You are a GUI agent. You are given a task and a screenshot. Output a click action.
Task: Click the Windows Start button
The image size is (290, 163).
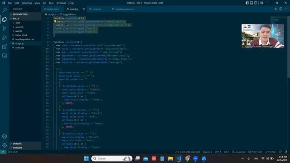point(87,158)
